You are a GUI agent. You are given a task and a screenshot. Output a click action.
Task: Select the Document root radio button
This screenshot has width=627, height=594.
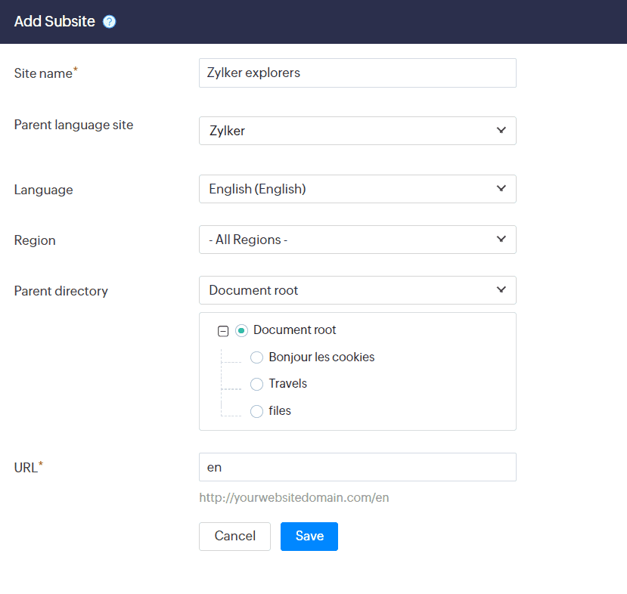pos(241,330)
